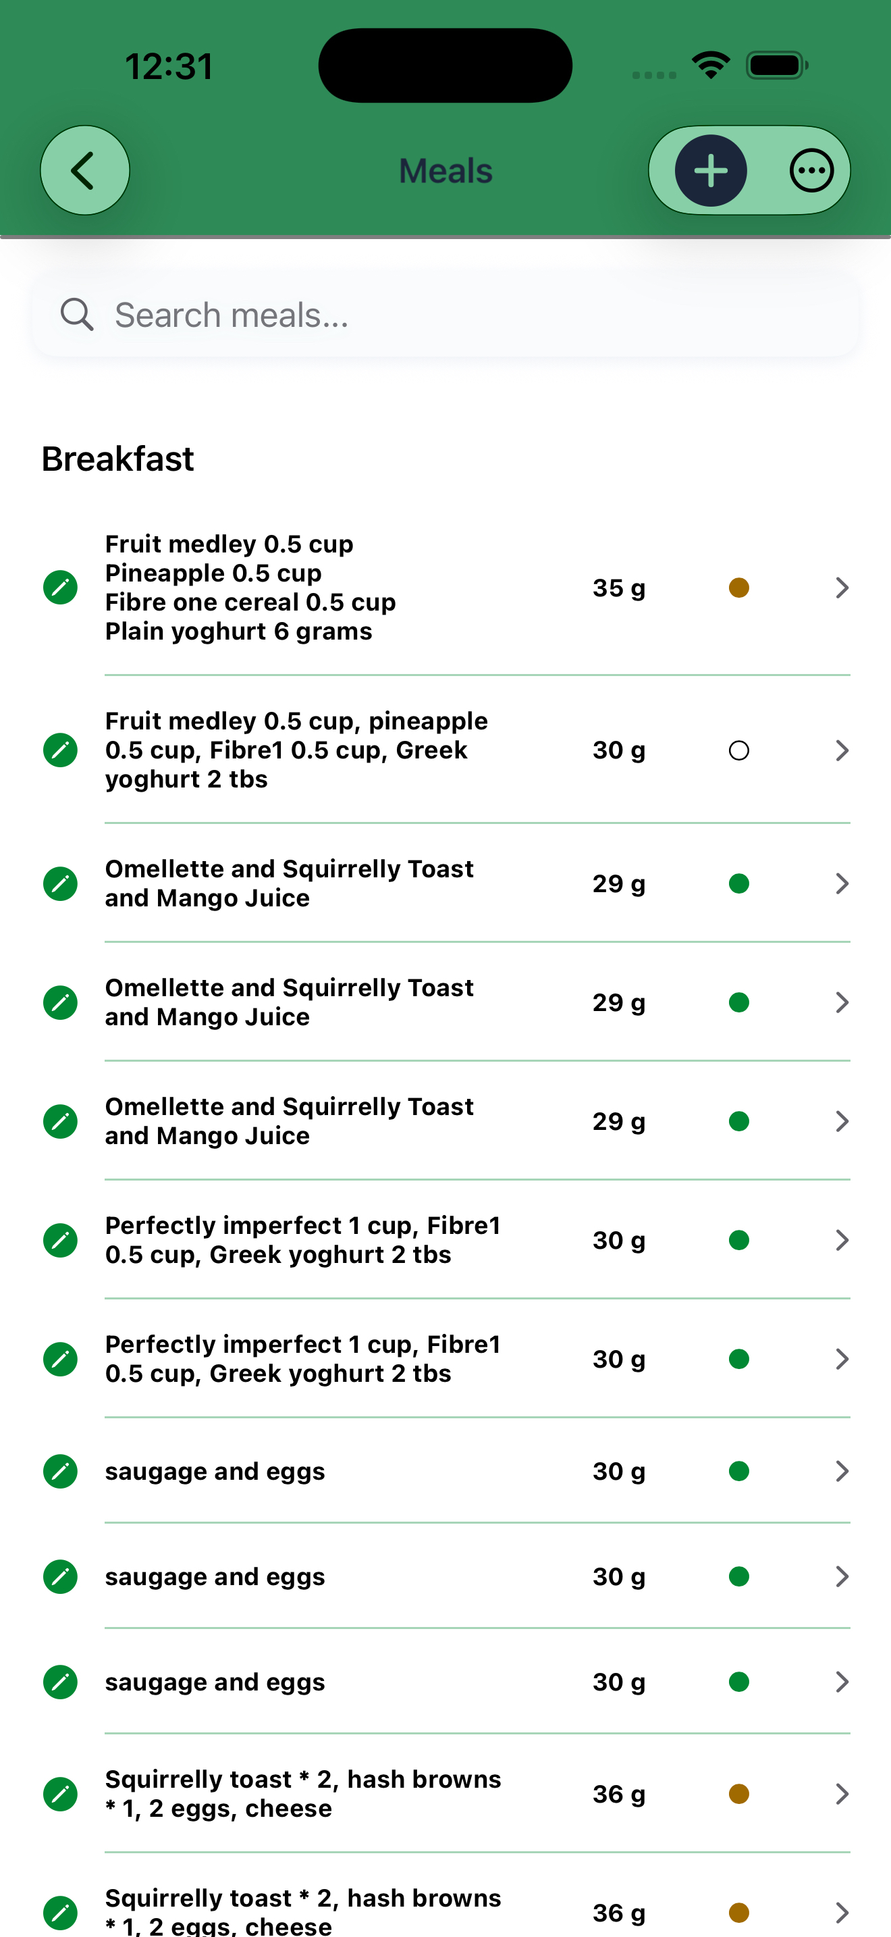Focus the Search meals input field
The height and width of the screenshot is (1937, 891).
[446, 315]
